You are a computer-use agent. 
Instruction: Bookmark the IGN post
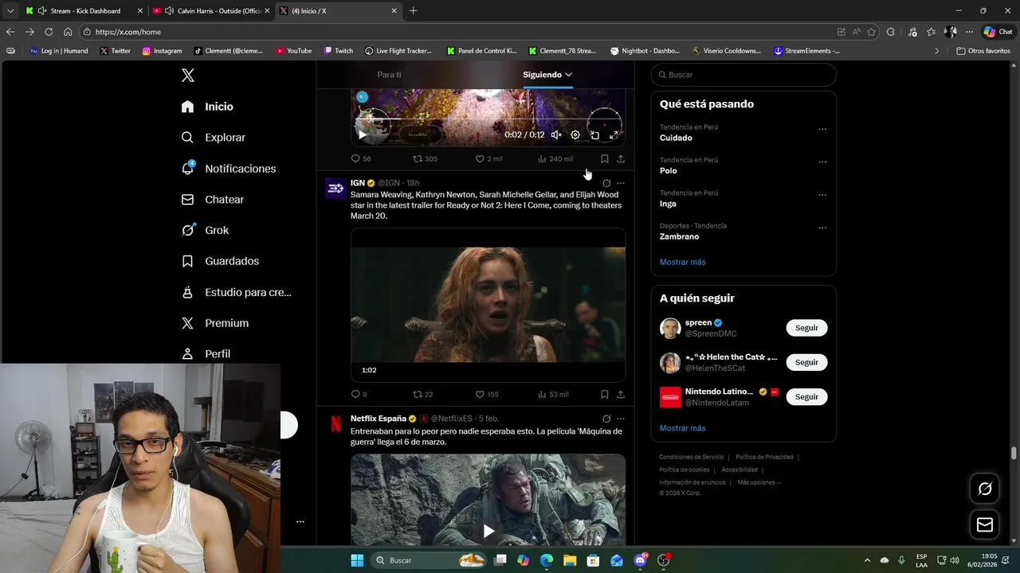pyautogui.click(x=605, y=394)
